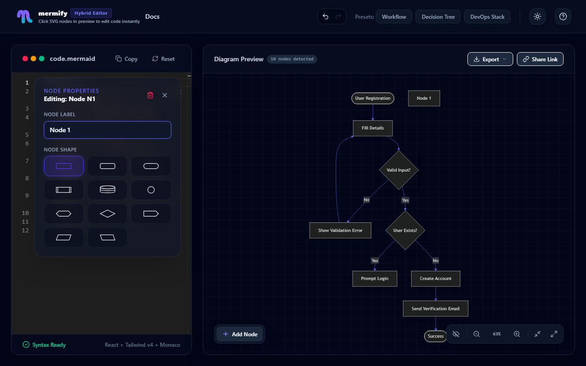The width and height of the screenshot is (586, 366).
Task: Select the Success node
Action: click(x=435, y=336)
